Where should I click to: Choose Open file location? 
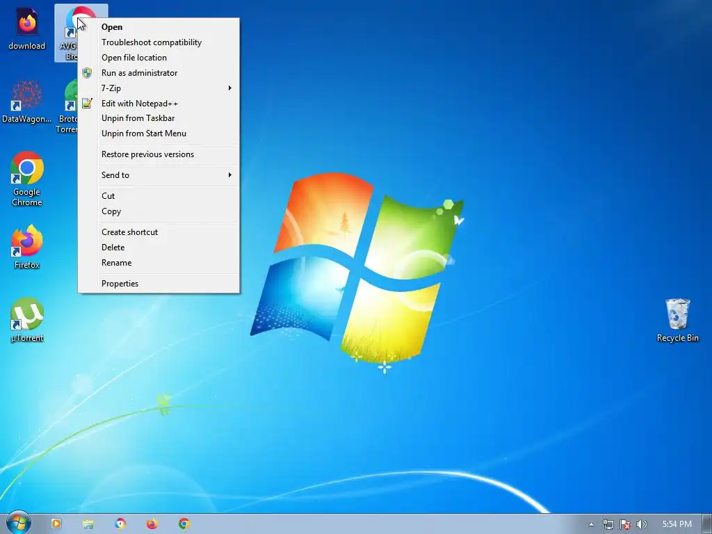coord(159,58)
